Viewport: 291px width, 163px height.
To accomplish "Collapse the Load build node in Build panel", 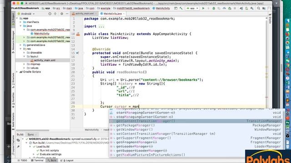I will pyautogui.click(x=30, y=147).
